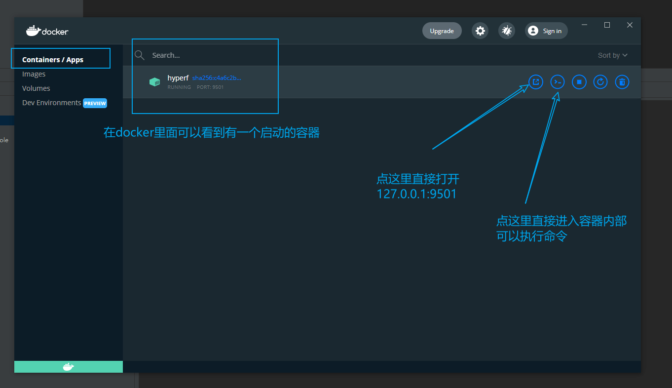Open the Volumes section
Viewport: 672px width, 388px height.
(x=36, y=88)
